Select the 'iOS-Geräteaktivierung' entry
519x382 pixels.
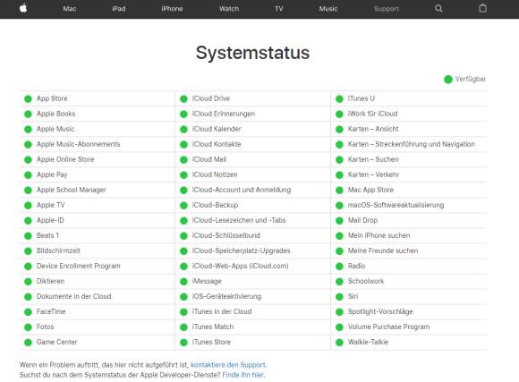(226, 296)
